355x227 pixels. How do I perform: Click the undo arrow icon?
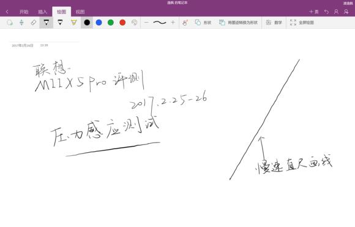pos(326,12)
